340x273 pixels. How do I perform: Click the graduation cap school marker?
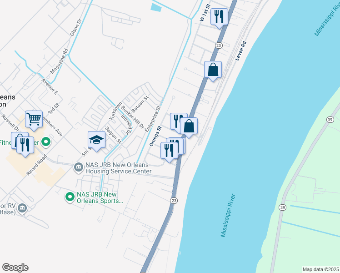pos(96,140)
